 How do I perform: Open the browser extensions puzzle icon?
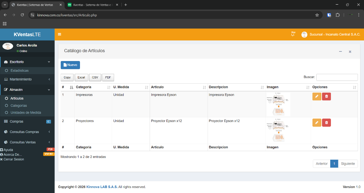338,15
